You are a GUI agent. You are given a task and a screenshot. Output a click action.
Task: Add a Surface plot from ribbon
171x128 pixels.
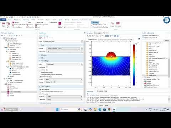tap(16, 22)
